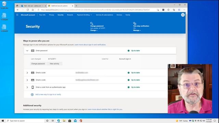Screen dimensions: 219x123
Task: Reload the page with the refresh icon
Action: 28,10
